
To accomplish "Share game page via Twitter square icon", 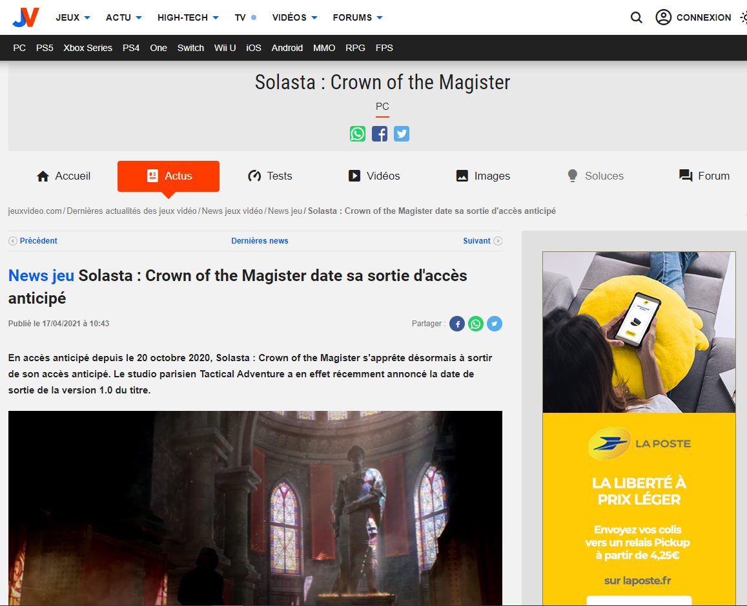I will click(402, 134).
